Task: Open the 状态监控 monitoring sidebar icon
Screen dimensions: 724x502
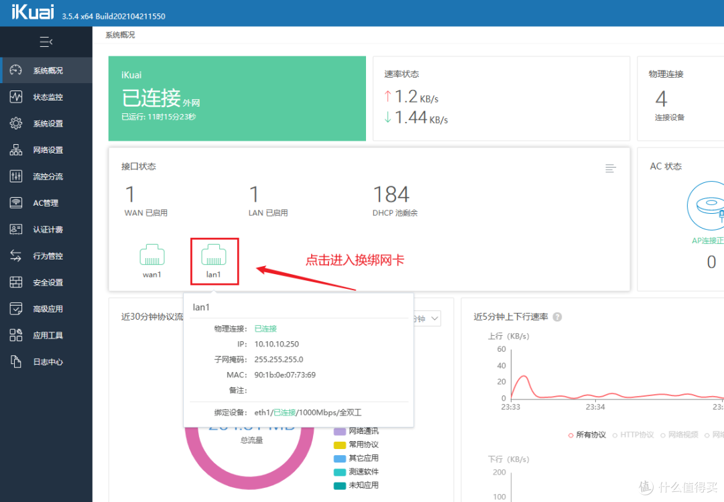Action: pos(16,97)
